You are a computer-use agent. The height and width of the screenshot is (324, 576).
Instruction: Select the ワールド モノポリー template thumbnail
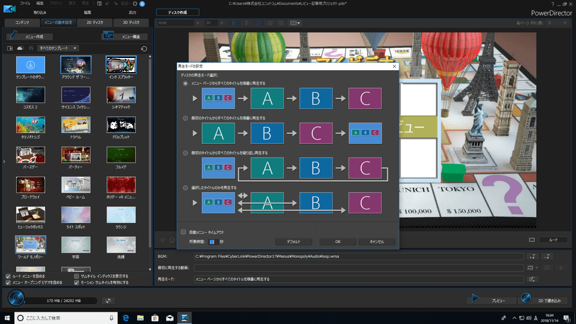[31, 244]
